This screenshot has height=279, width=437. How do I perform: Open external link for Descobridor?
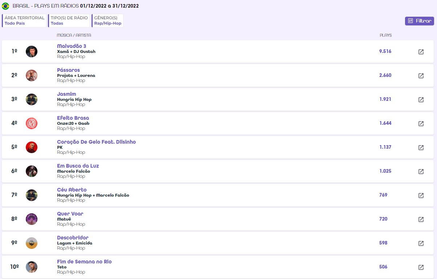click(421, 243)
